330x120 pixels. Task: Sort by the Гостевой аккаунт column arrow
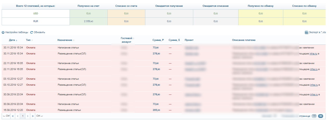(x=134, y=38)
